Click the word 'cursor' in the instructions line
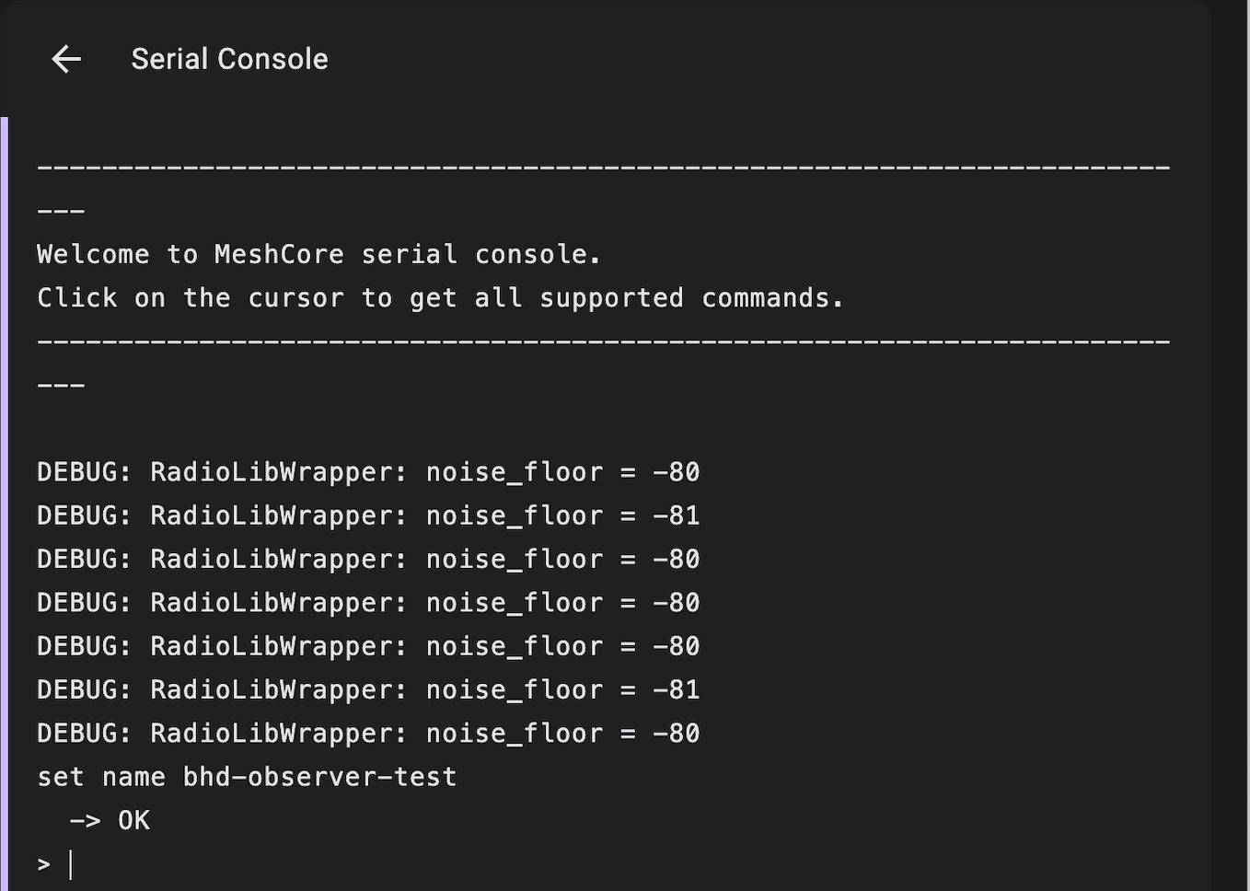Image resolution: width=1250 pixels, height=891 pixels. [295, 298]
